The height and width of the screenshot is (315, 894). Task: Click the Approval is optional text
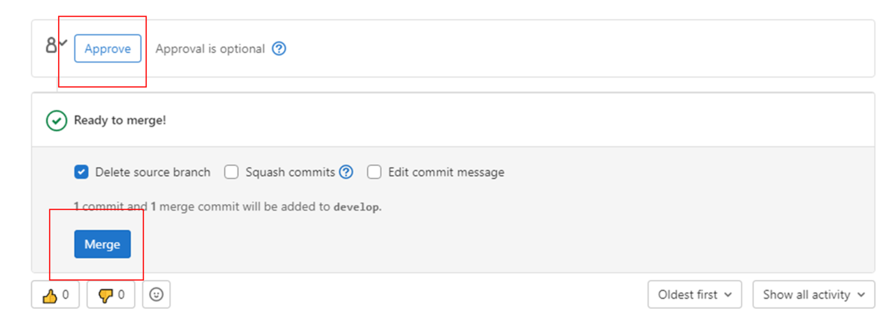(210, 49)
